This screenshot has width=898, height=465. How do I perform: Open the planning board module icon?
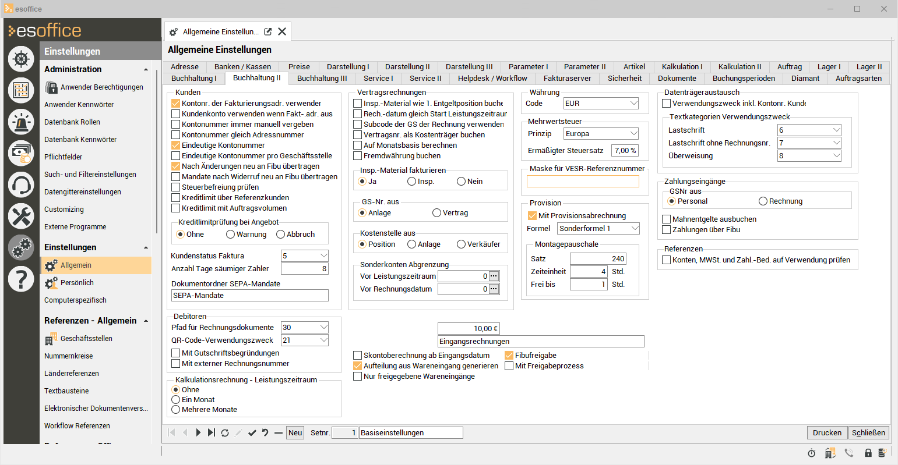tap(21, 90)
